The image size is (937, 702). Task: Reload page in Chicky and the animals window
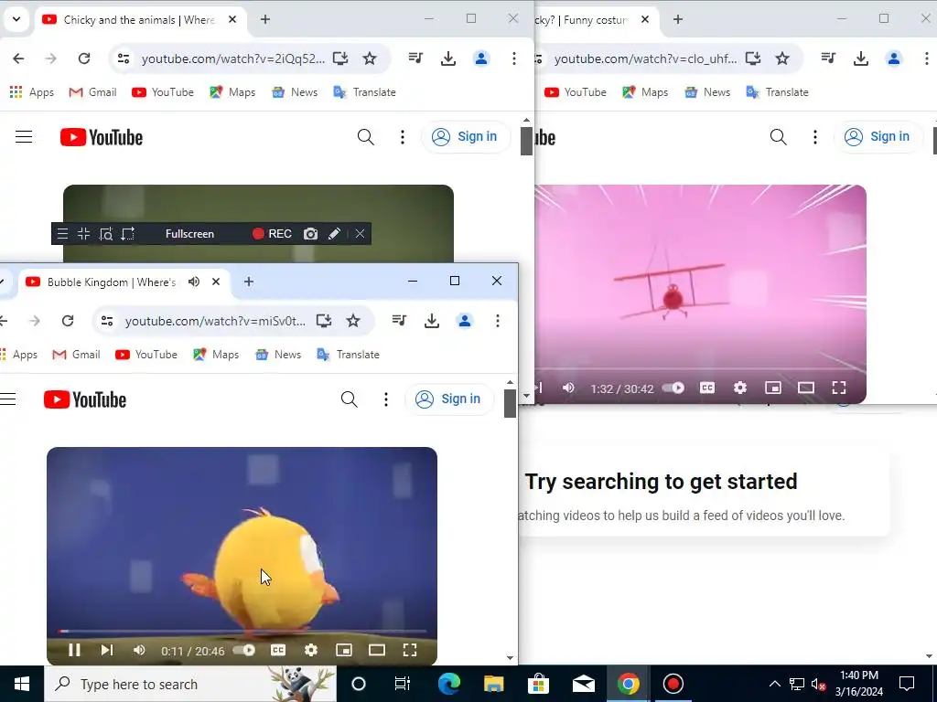[84, 58]
